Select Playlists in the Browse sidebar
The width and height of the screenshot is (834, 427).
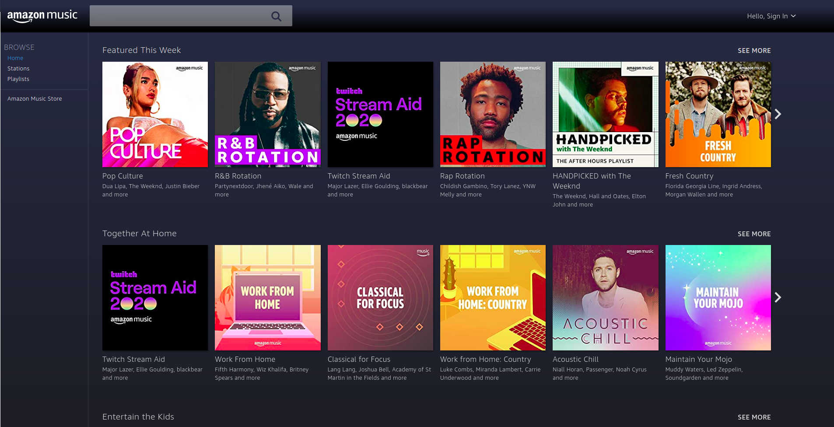(18, 79)
